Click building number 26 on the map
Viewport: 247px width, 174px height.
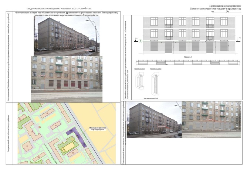[x=73, y=153]
